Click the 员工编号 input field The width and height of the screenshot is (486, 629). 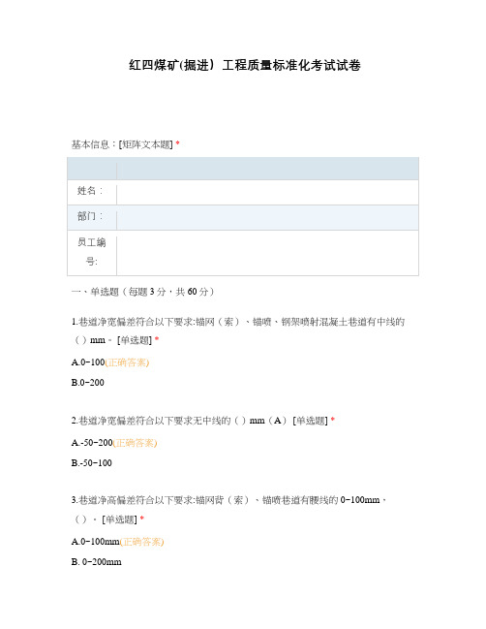pyautogui.click(x=267, y=253)
